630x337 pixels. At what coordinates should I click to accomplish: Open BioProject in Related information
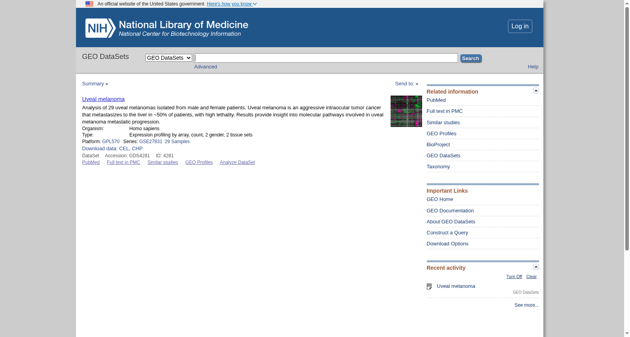[438, 145]
